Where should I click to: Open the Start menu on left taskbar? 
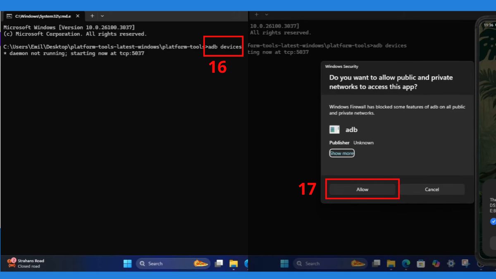coord(128,263)
